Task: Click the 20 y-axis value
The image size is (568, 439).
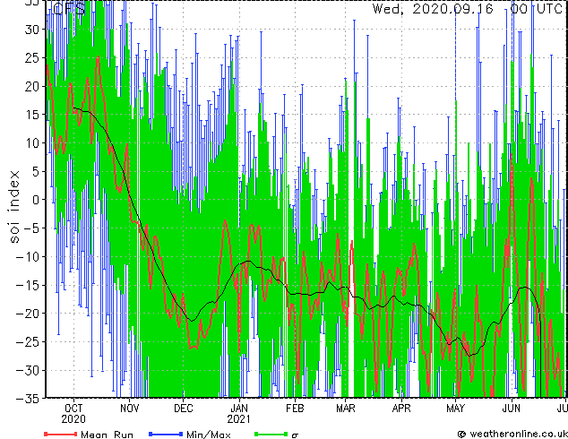Action: pyautogui.click(x=31, y=87)
